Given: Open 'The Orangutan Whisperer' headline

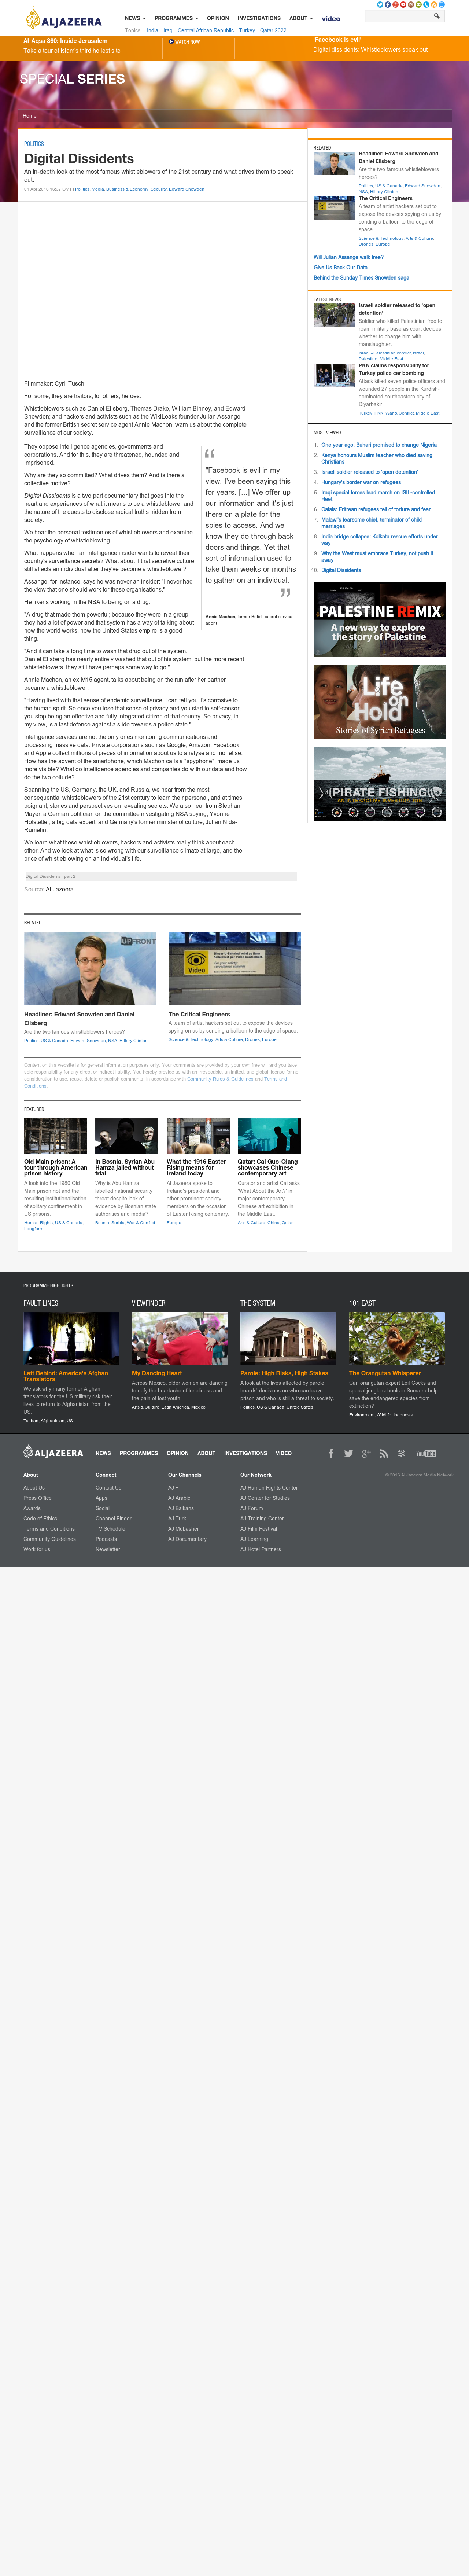Looking at the screenshot, I should pos(385,1373).
